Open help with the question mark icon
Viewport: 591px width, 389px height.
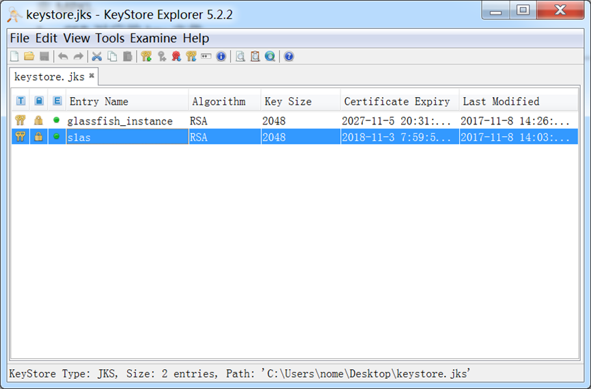[x=289, y=57]
